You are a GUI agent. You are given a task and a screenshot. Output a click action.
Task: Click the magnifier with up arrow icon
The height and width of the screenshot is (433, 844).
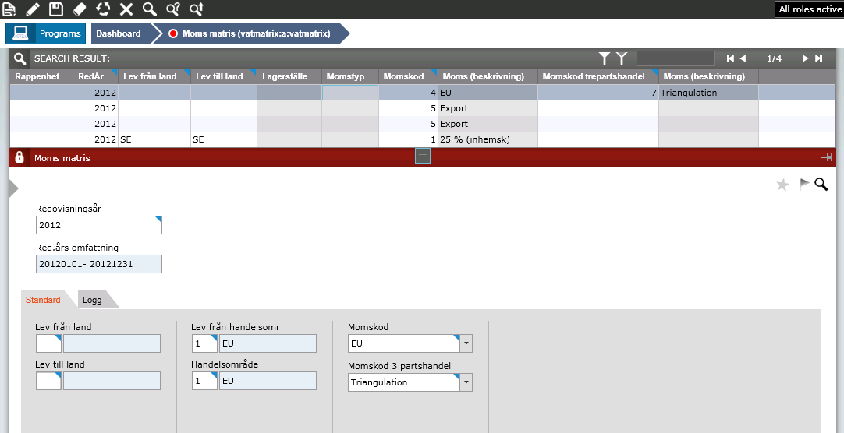(197, 9)
